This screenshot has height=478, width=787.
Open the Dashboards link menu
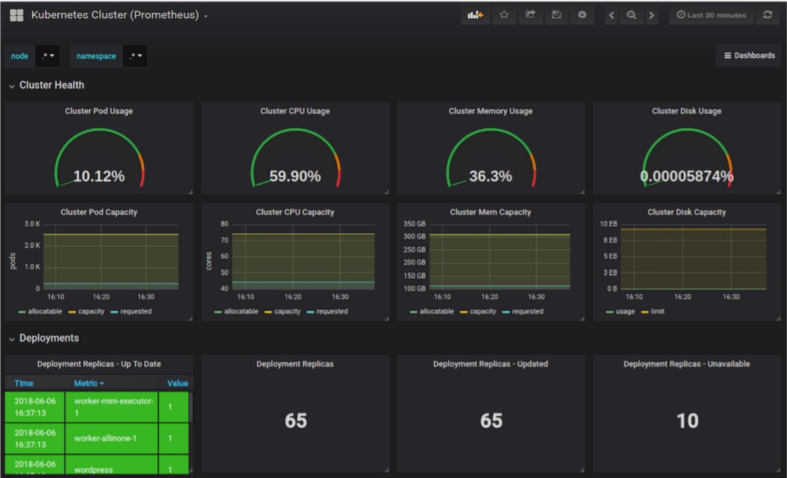748,56
